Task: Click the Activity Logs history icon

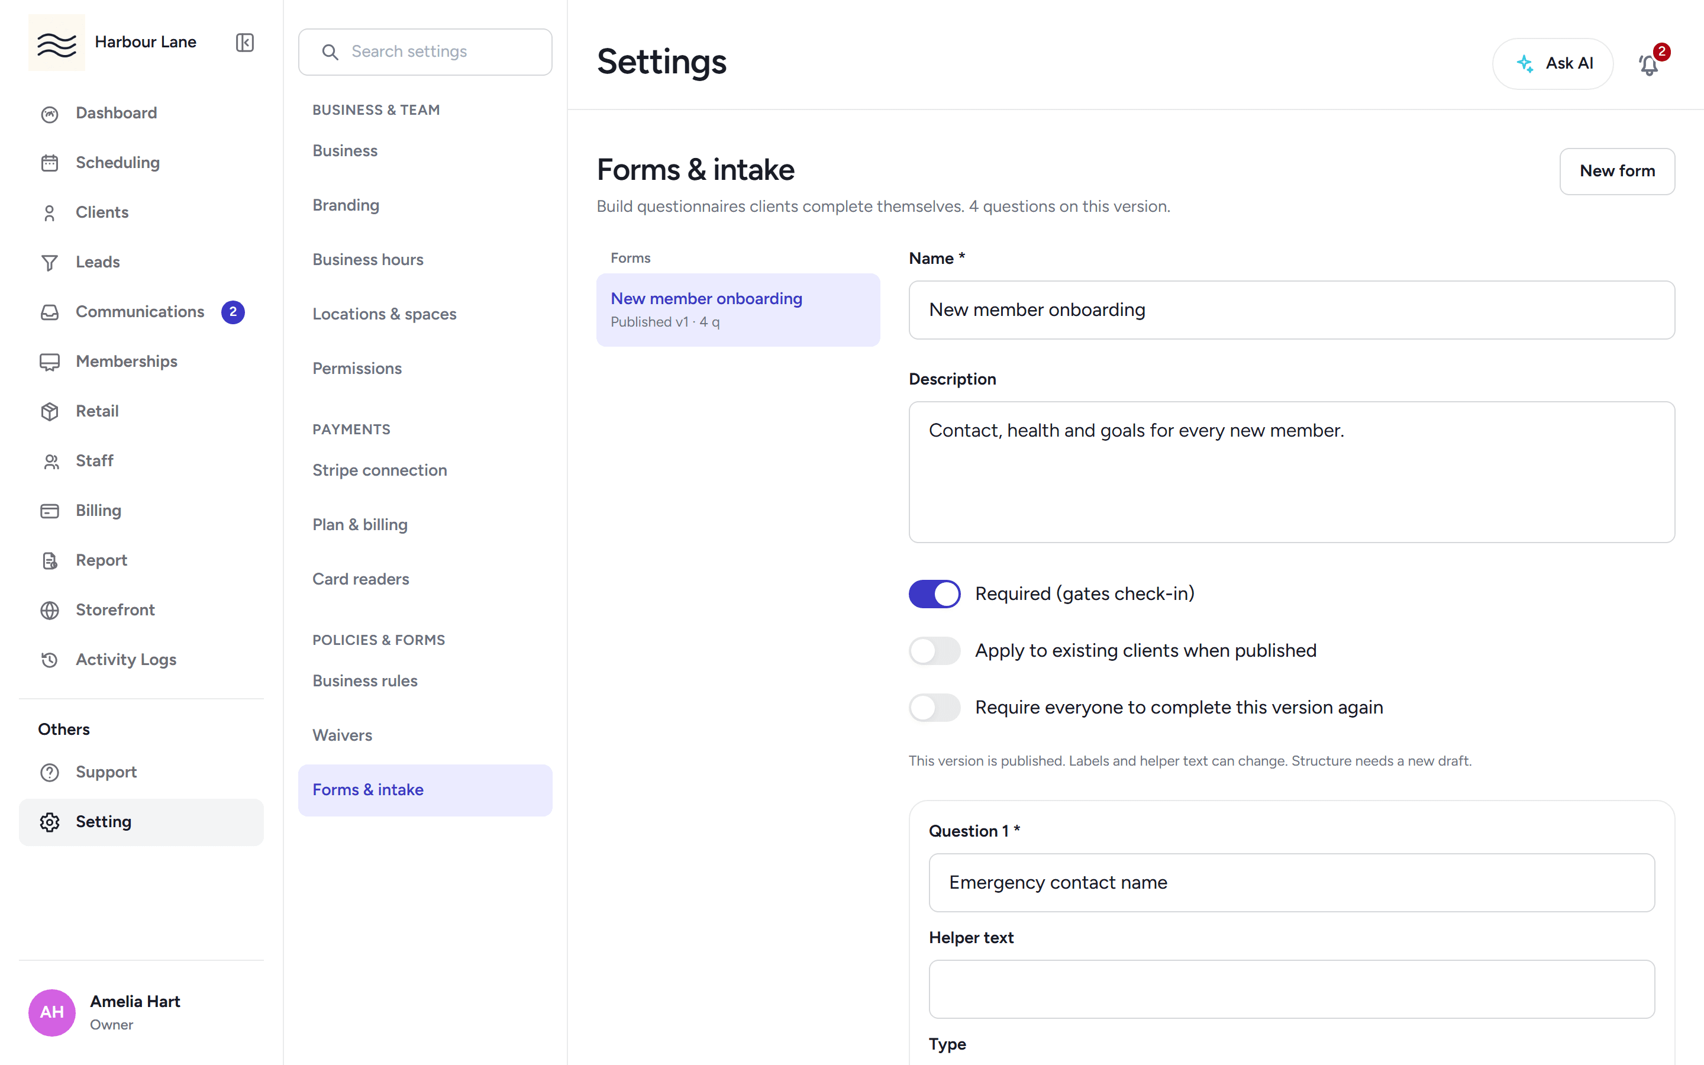Action: coord(49,659)
